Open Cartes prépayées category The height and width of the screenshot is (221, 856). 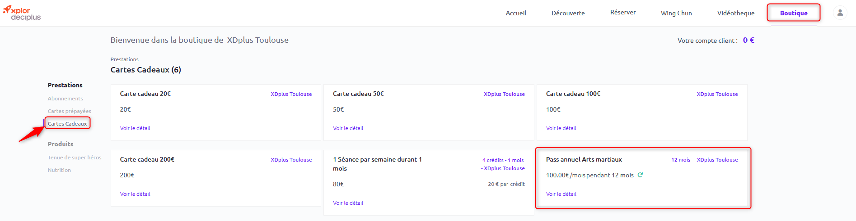70,111
